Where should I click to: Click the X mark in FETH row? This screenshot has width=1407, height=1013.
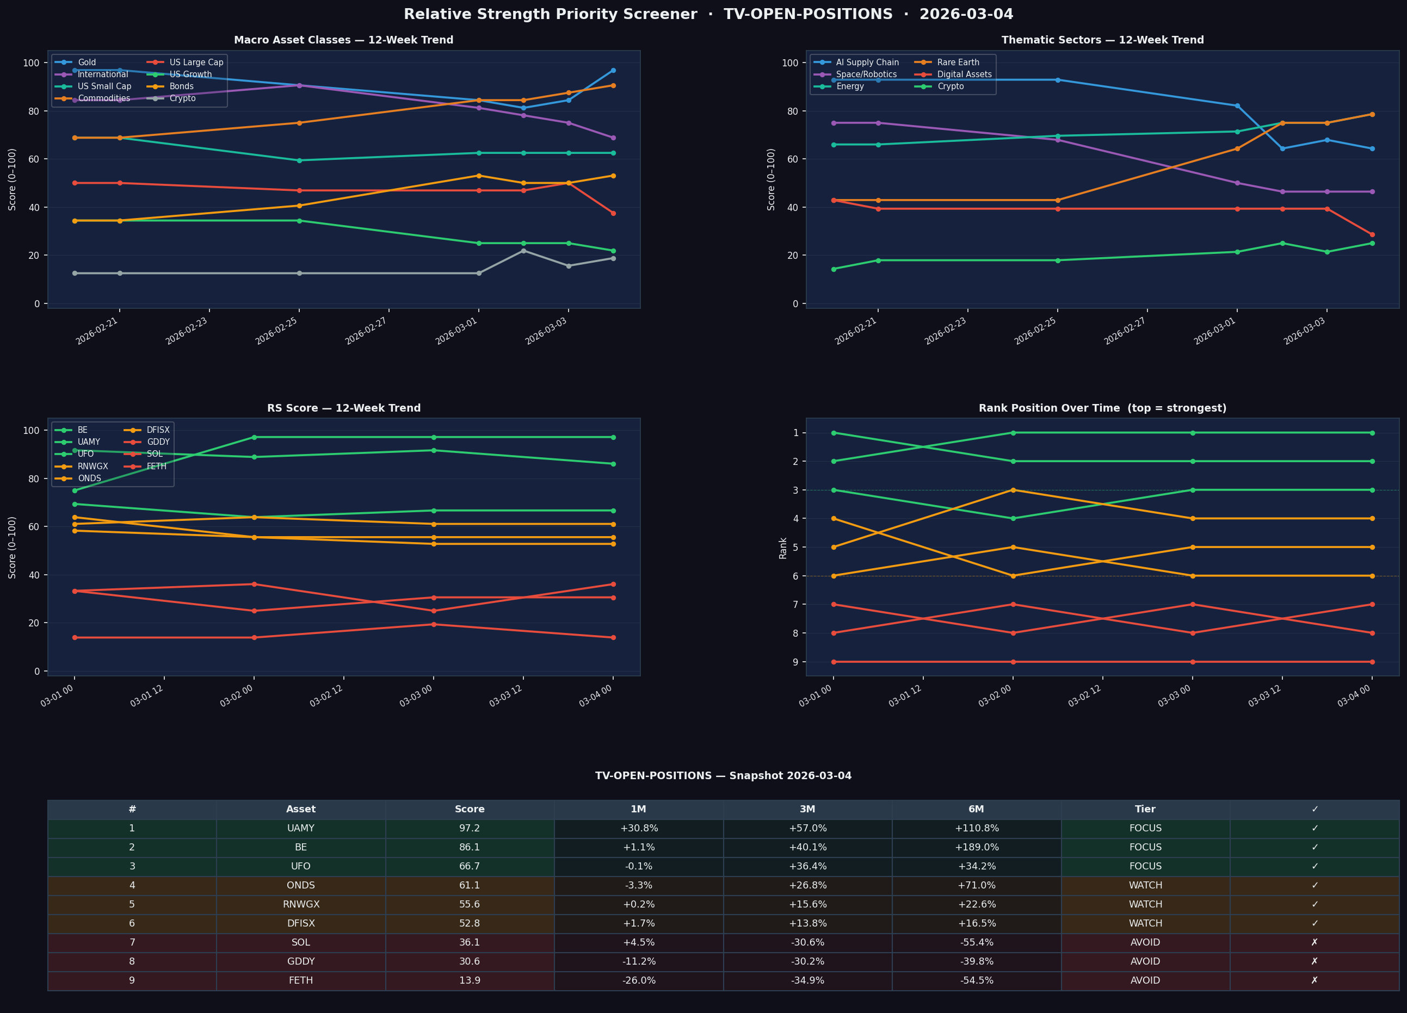tap(1314, 981)
